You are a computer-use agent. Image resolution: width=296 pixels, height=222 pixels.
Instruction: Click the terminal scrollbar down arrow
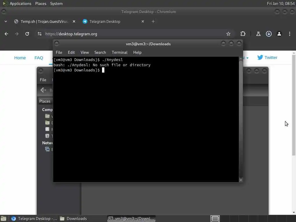click(241, 180)
